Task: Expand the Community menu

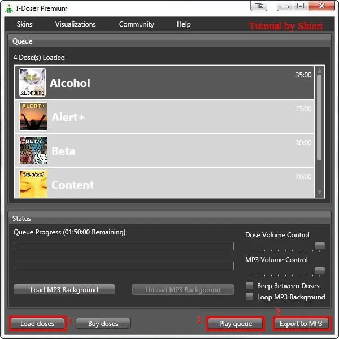Action: (x=136, y=24)
